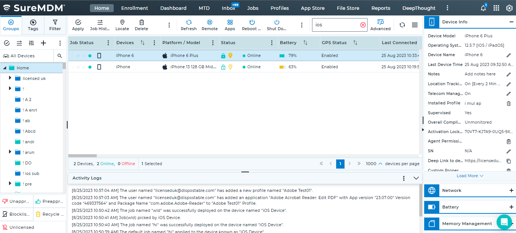Edit Location Tracking setting
The height and width of the screenshot is (233, 516).
[x=509, y=84]
